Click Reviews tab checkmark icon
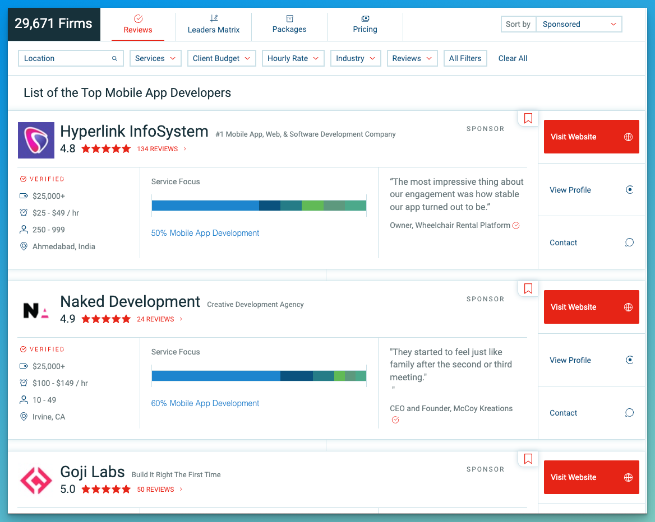 [139, 19]
